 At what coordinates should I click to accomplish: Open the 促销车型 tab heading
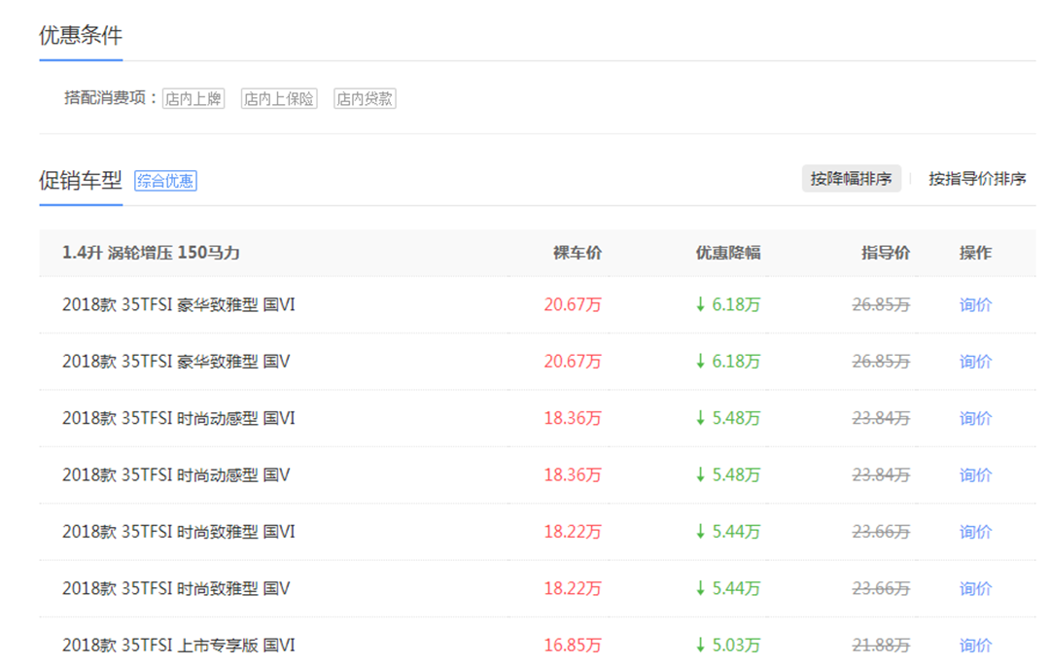point(81,180)
